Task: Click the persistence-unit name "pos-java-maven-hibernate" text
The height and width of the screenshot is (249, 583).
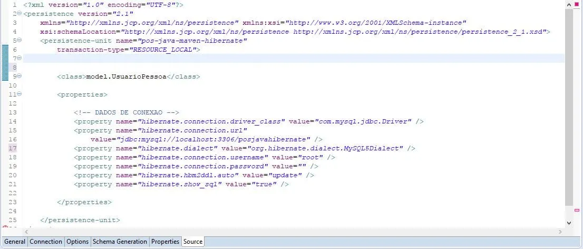Action: (x=192, y=41)
